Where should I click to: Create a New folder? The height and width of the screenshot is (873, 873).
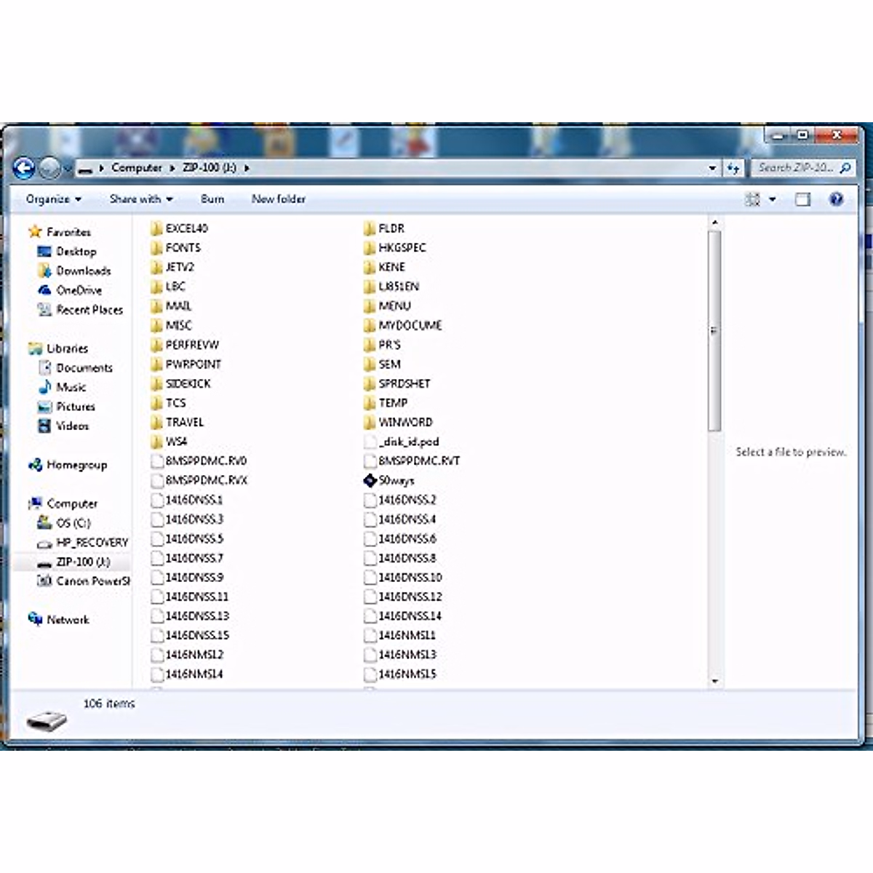(278, 199)
